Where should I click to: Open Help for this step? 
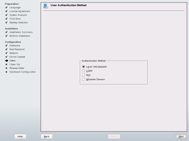coord(20,136)
